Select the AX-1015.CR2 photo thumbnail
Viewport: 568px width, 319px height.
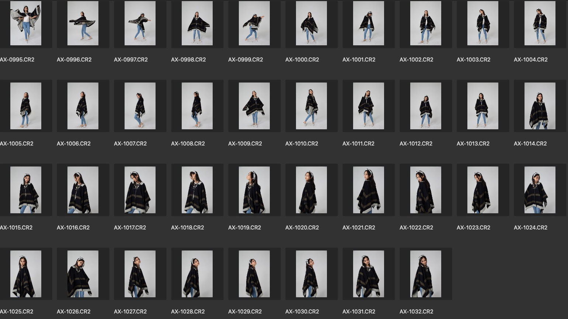pos(25,190)
